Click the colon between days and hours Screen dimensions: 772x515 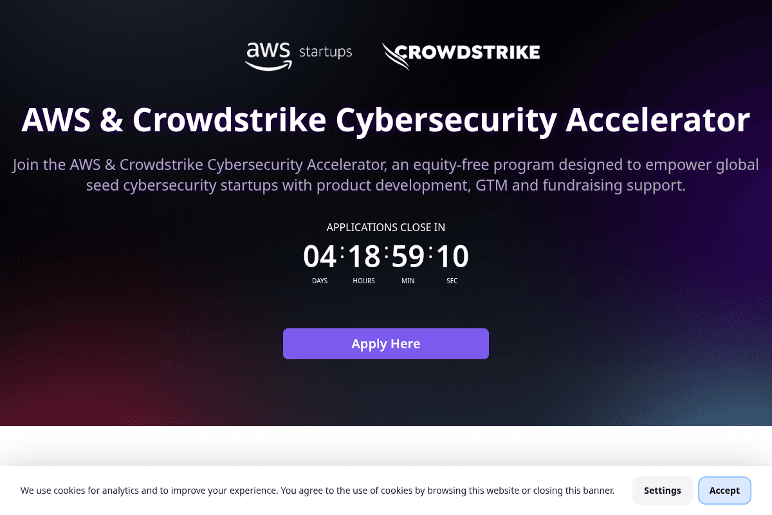pos(342,256)
